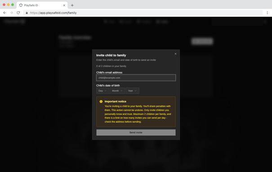Click the "Child's email address" label
Image resolution: width=272 pixels, height=172 pixels.
[109, 72]
